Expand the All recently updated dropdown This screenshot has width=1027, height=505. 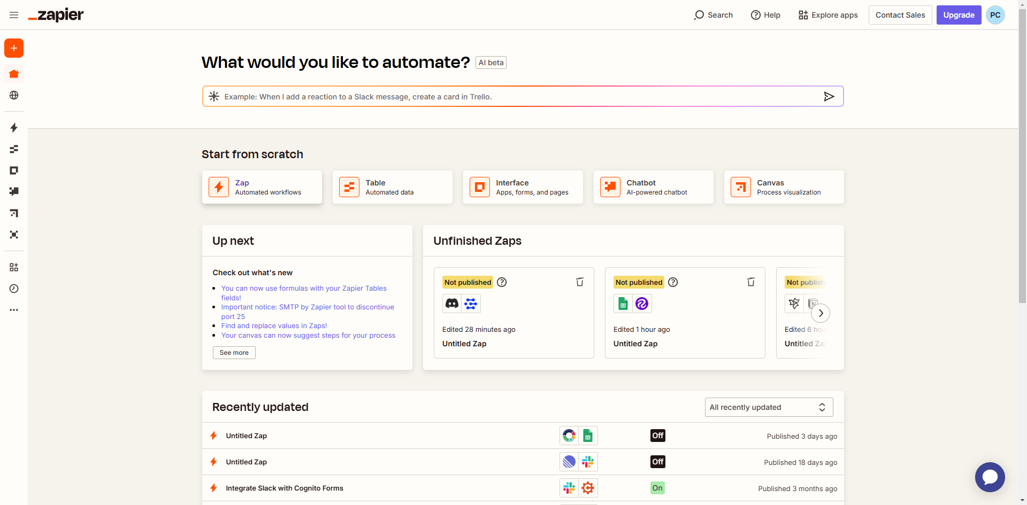[x=768, y=407]
